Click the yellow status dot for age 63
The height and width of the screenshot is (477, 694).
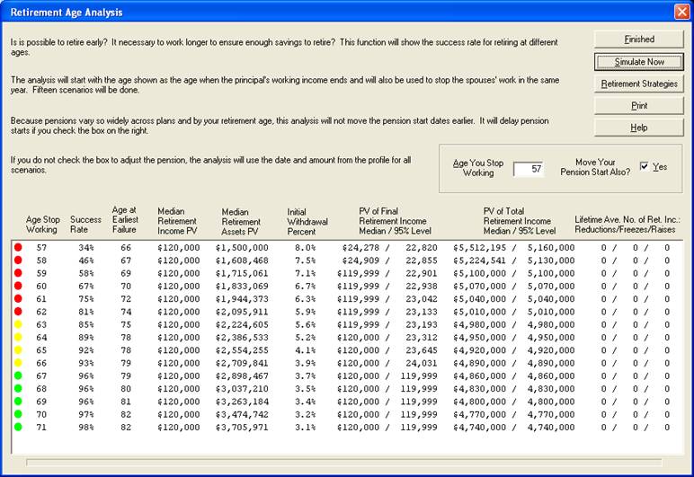point(17,325)
